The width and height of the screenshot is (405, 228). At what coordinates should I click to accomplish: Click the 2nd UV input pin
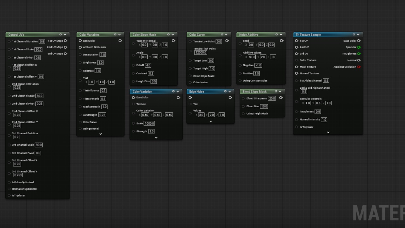point(297,47)
